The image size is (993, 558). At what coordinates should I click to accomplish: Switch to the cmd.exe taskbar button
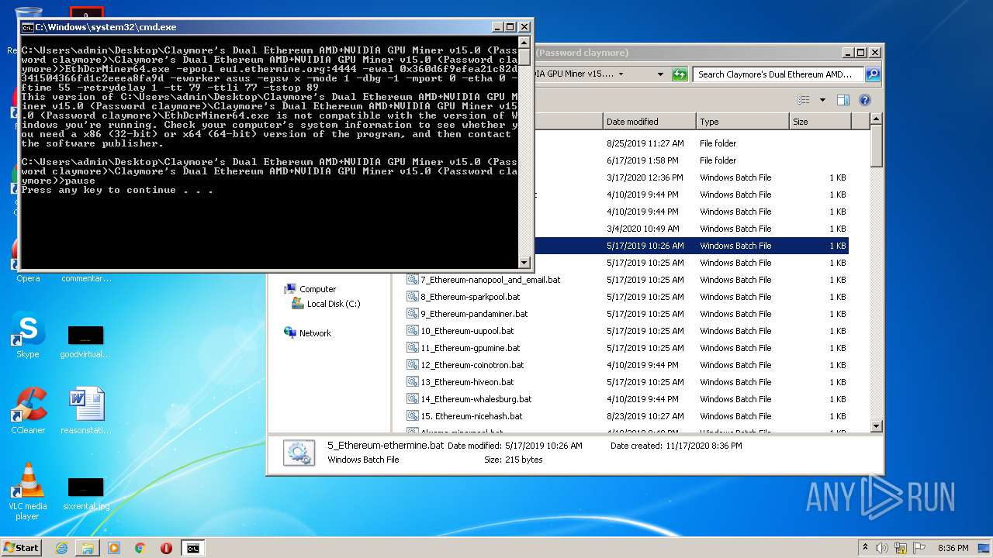coord(192,548)
